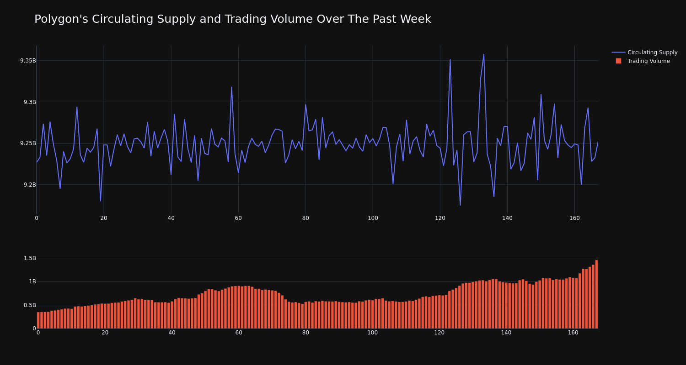Click the blue line swatch for Circulating Supply
This screenshot has height=365, width=686.
tap(618, 52)
